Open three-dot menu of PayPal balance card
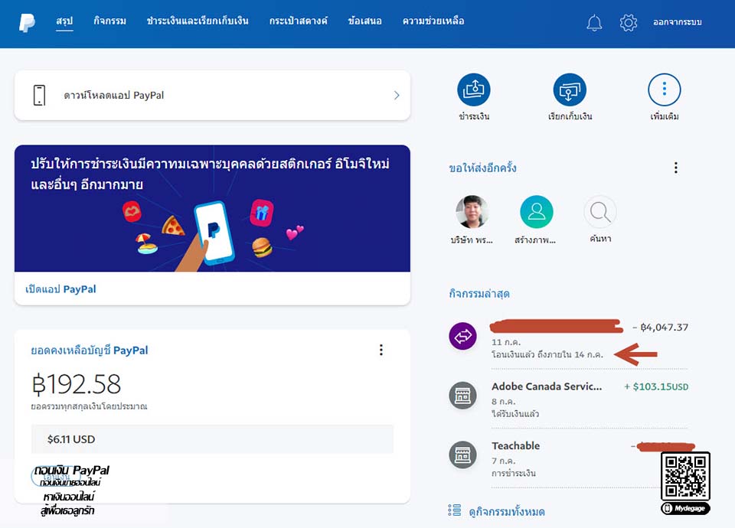The height and width of the screenshot is (528, 735). [x=381, y=350]
